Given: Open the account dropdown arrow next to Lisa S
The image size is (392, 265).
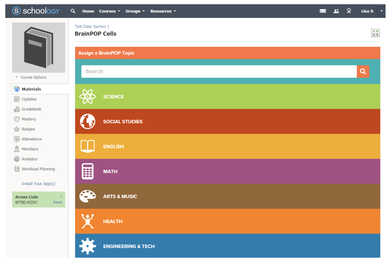Looking at the screenshot, I should tap(381, 11).
